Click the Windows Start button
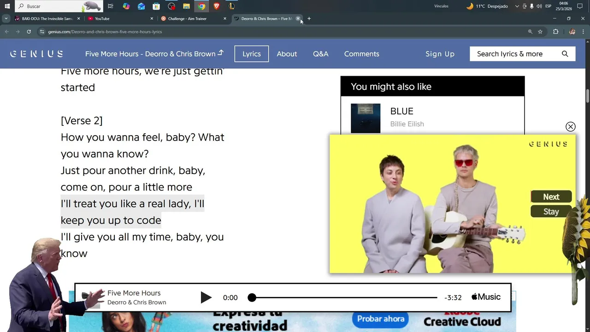 [7, 6]
